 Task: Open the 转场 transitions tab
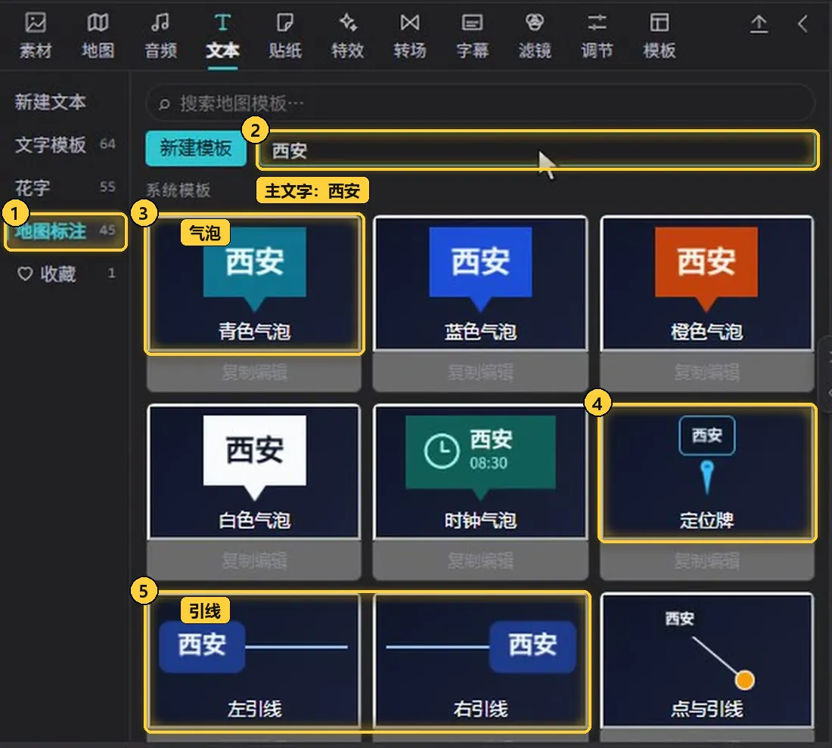(410, 36)
